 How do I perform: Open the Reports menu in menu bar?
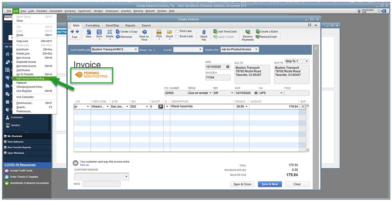(x=150, y=11)
